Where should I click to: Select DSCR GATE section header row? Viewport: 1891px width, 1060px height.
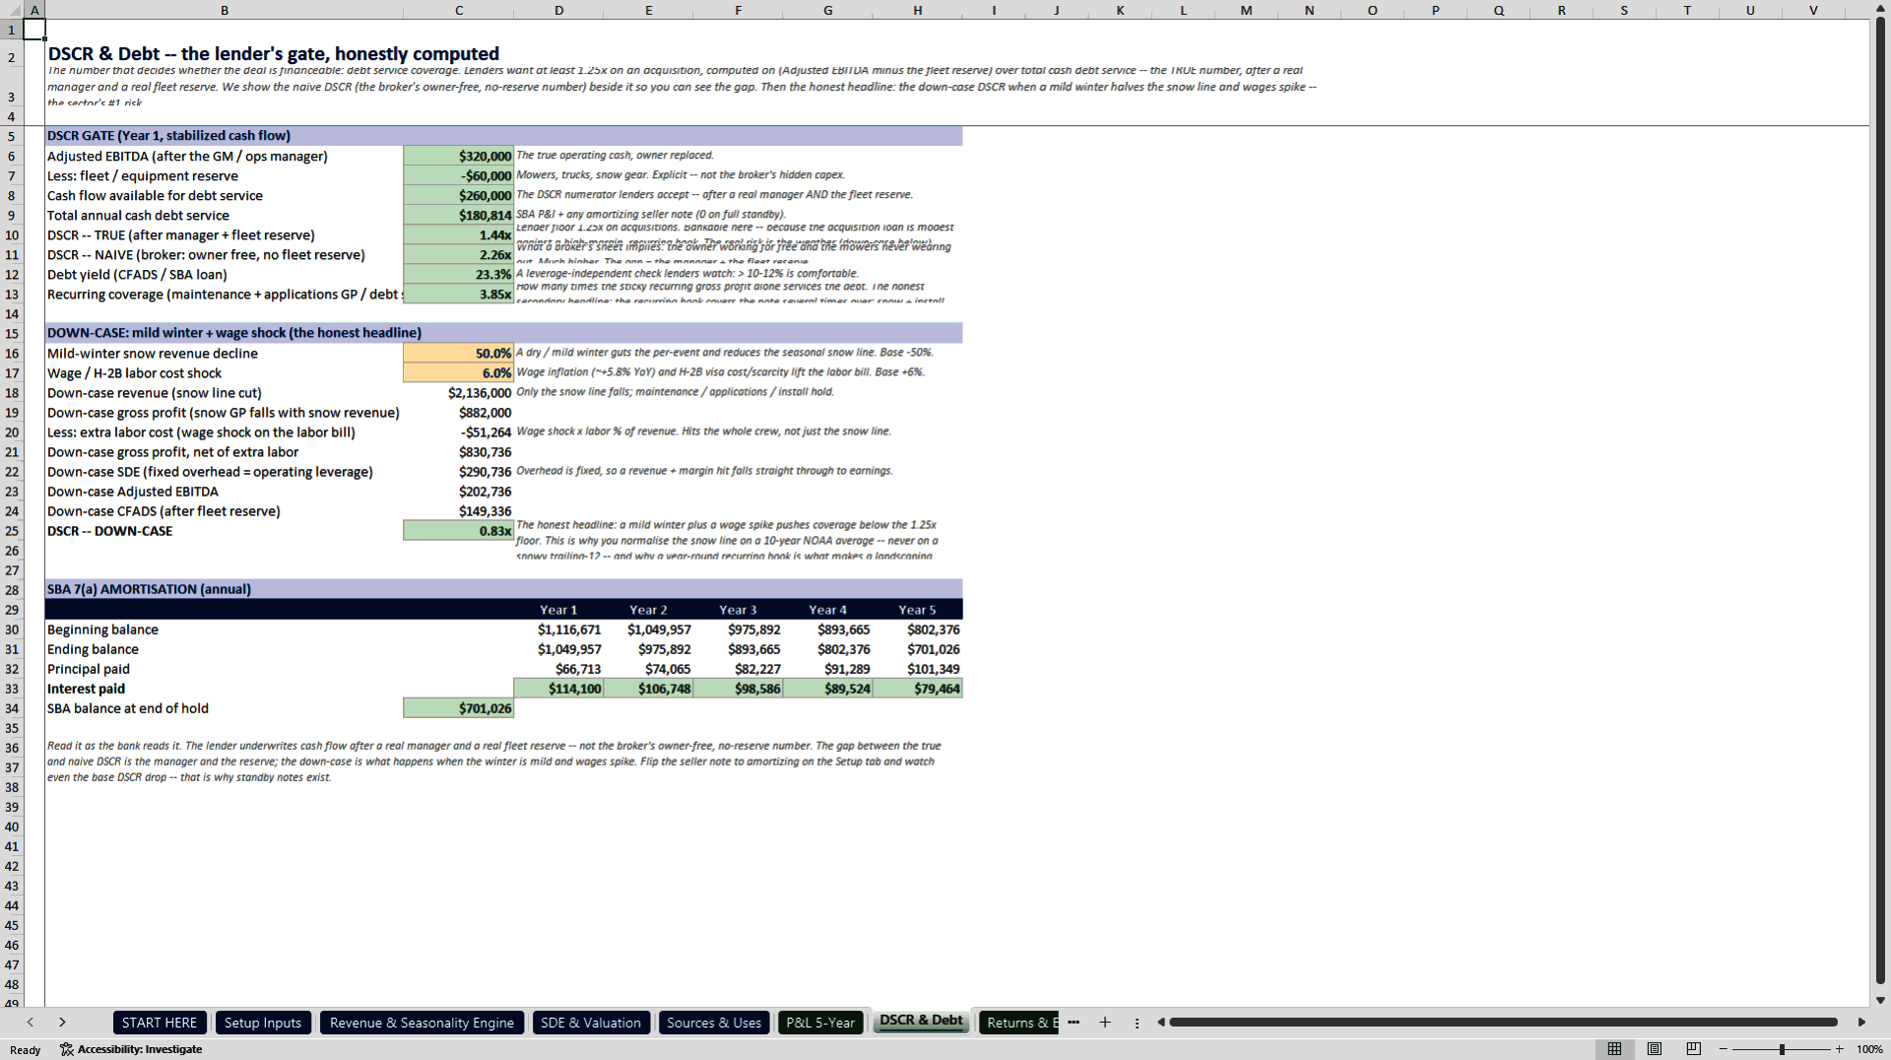click(503, 136)
